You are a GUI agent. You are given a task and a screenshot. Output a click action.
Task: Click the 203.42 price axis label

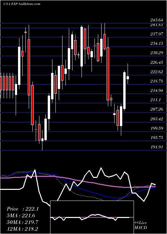click(x=157, y=119)
